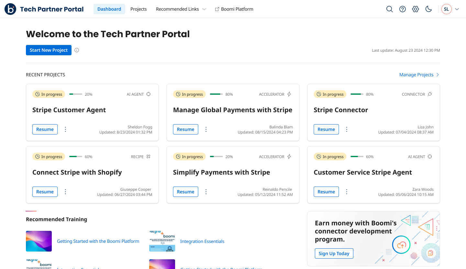Click In progress status on Connect Stripe with Shopify
This screenshot has width=466, height=269.
49,157
